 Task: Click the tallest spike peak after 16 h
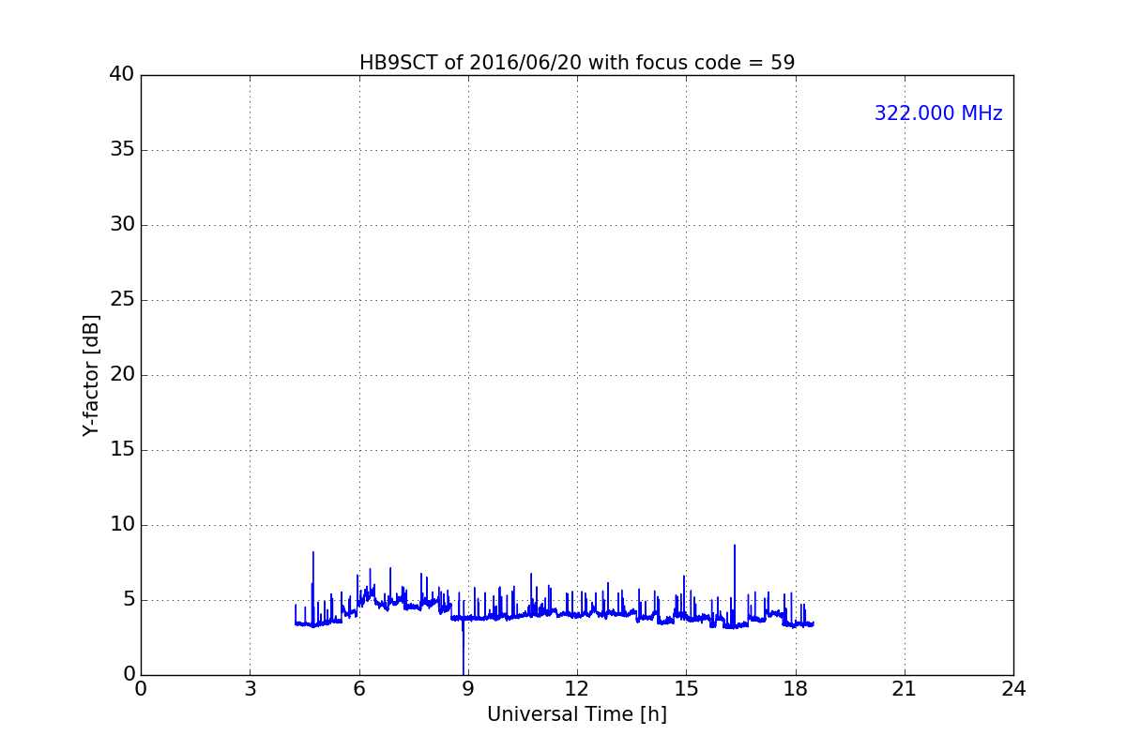[735, 547]
